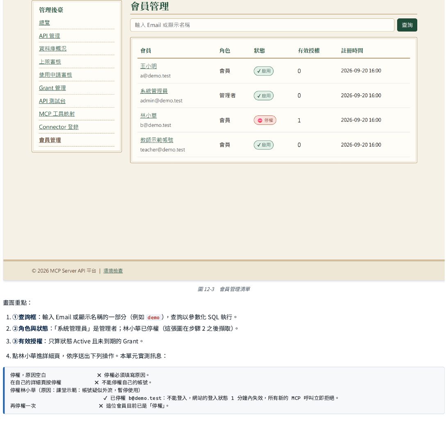
Task: Click 啟用 badge for 教師示範帳號
Action: click(264, 145)
